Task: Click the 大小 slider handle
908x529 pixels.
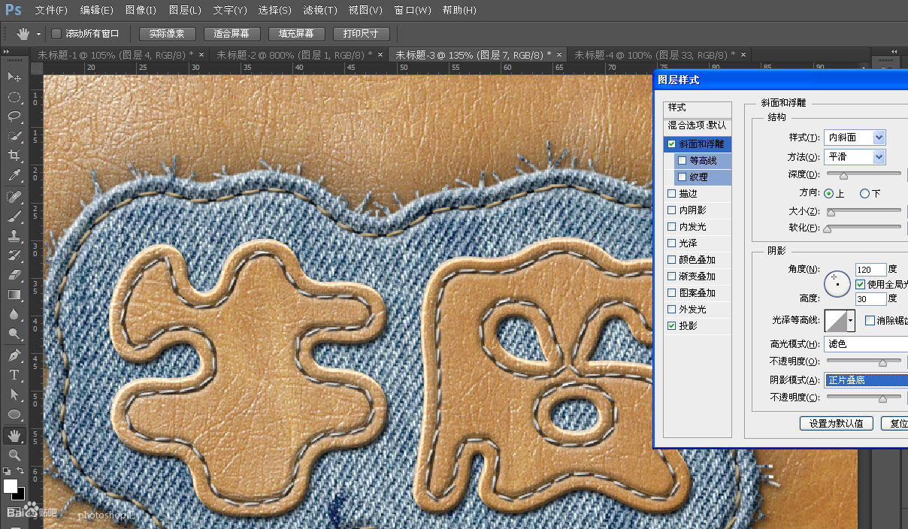Action: (x=831, y=213)
